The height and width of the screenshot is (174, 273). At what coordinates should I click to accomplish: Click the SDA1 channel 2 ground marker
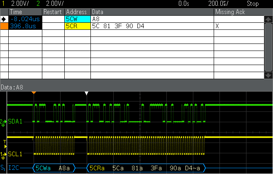[x=3, y=123]
